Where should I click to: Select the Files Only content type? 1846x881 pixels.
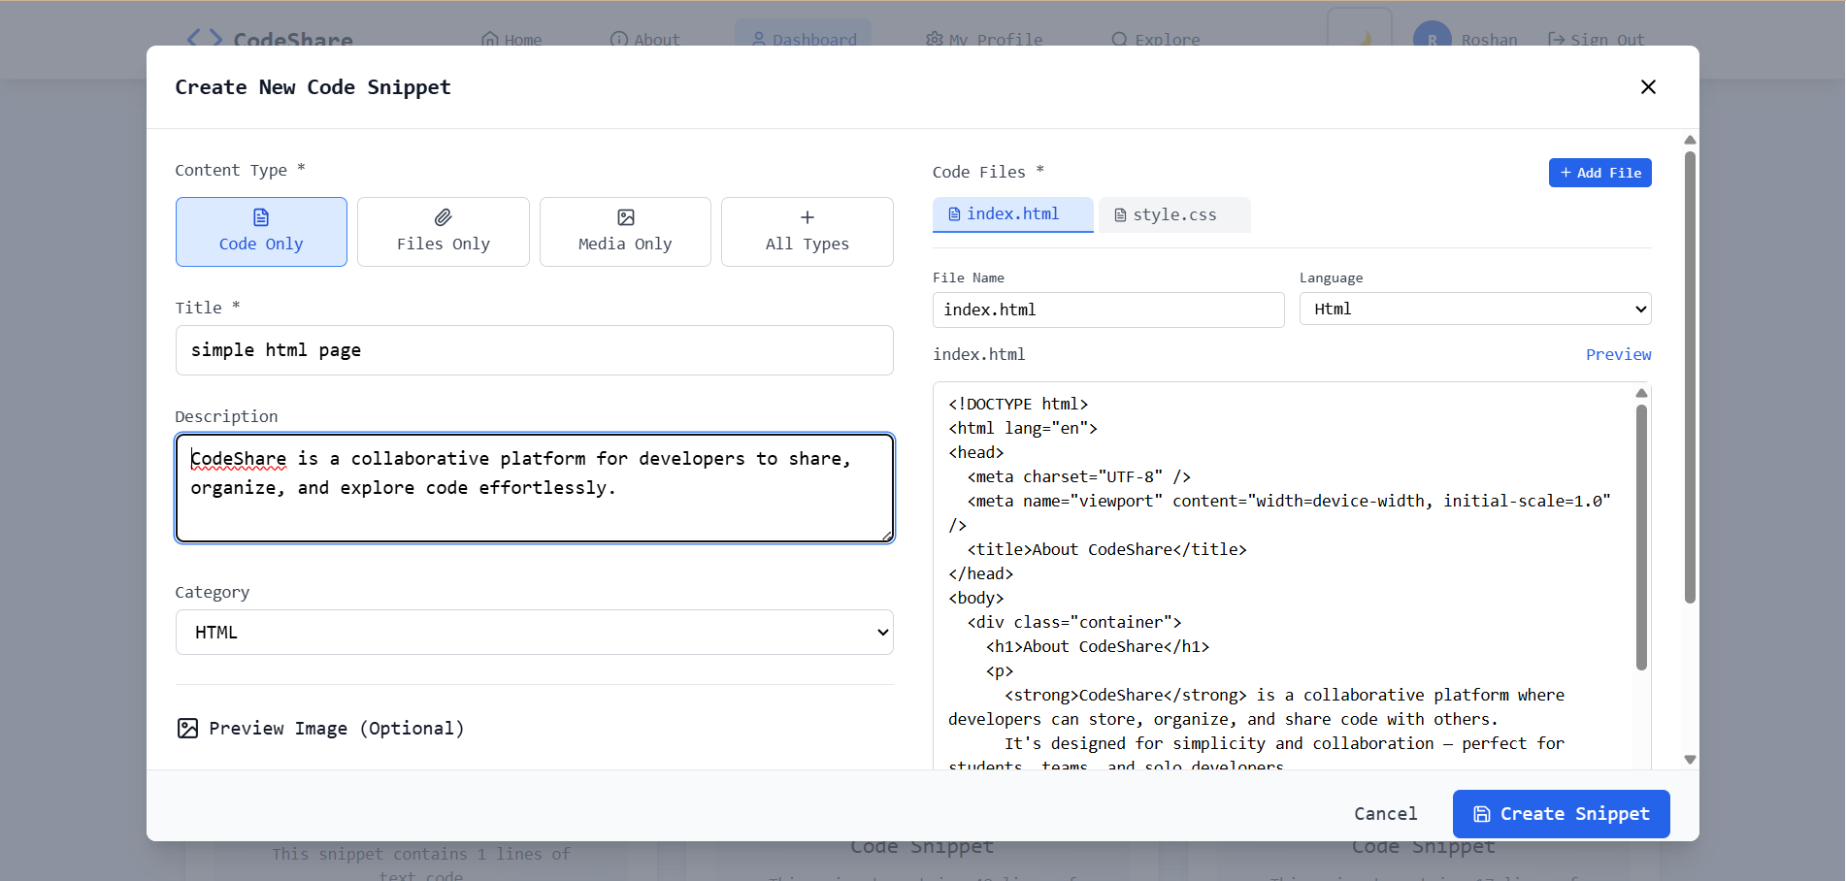(444, 232)
